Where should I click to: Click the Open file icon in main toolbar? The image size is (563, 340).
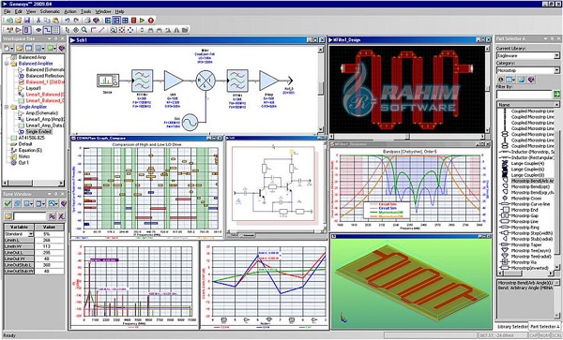(19, 21)
